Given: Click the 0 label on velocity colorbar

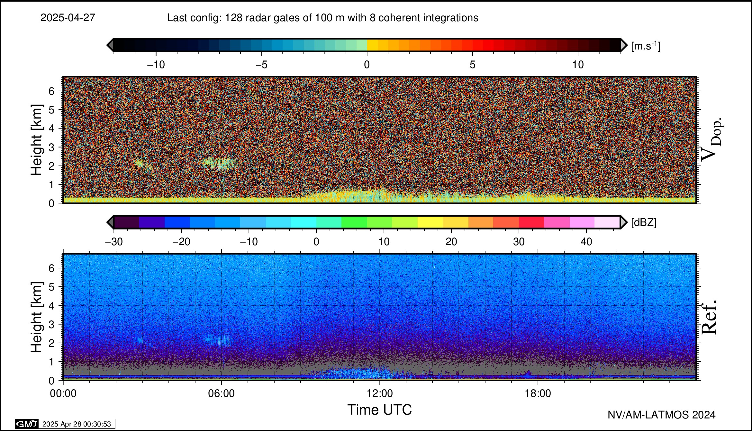Looking at the screenshot, I should click(x=367, y=65).
